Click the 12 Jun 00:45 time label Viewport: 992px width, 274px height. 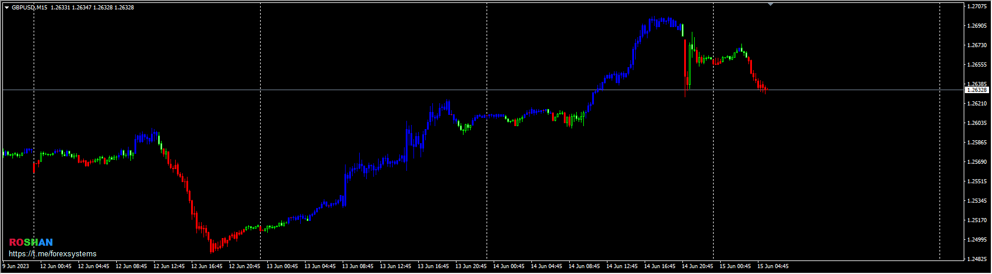coord(55,266)
